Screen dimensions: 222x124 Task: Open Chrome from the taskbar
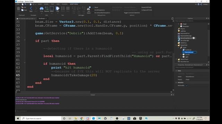tap(82, 118)
